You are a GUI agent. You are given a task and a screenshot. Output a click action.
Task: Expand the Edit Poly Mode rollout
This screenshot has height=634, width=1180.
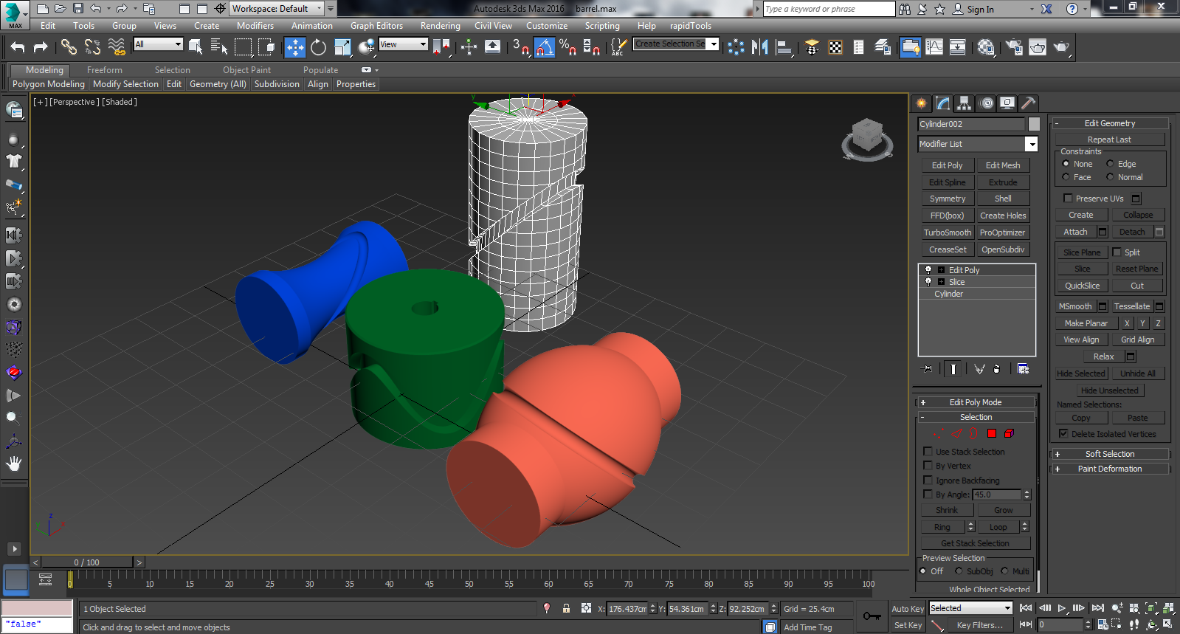pos(975,402)
